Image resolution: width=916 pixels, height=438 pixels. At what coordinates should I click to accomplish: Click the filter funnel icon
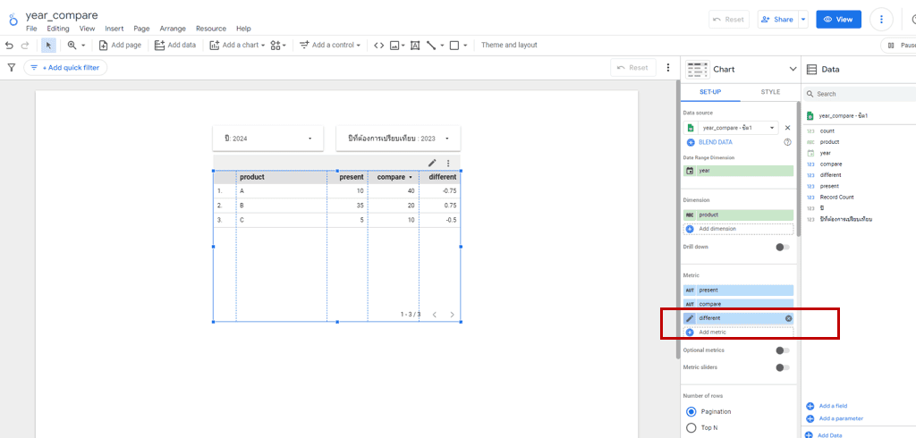click(12, 67)
